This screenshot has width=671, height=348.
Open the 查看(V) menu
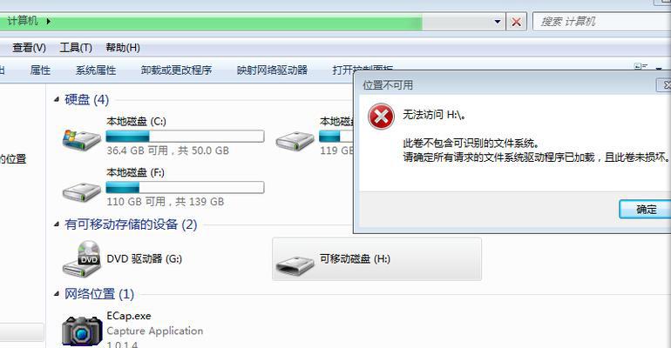(29, 48)
